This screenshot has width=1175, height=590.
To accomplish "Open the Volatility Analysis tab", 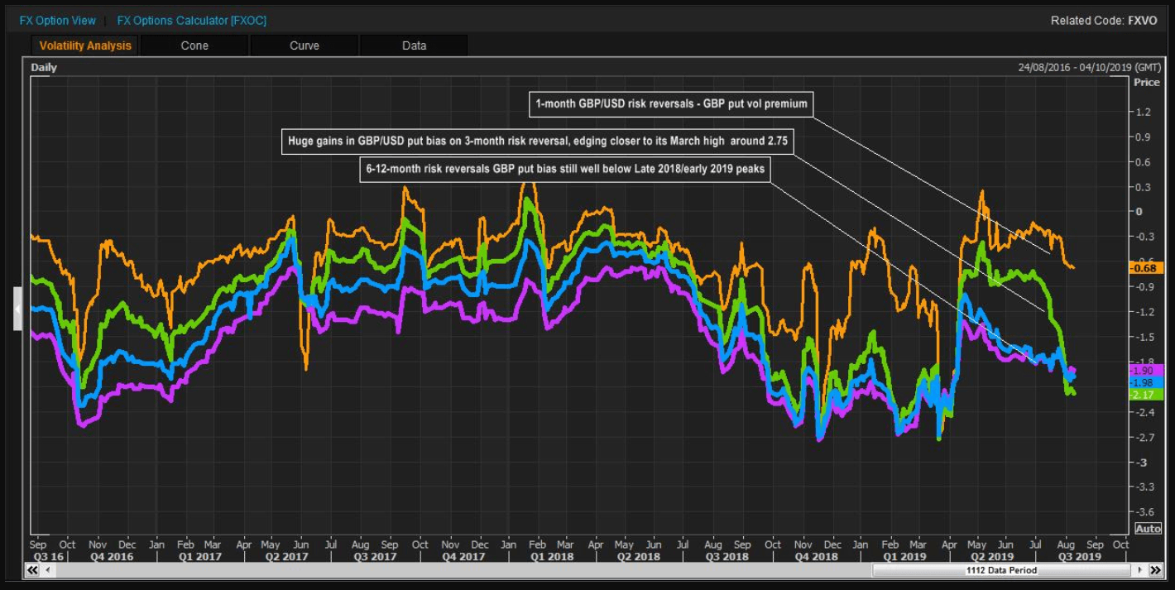I will (x=85, y=46).
